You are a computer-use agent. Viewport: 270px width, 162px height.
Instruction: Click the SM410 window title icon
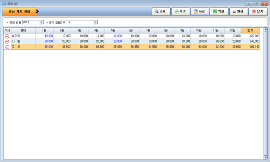pos(4,3)
